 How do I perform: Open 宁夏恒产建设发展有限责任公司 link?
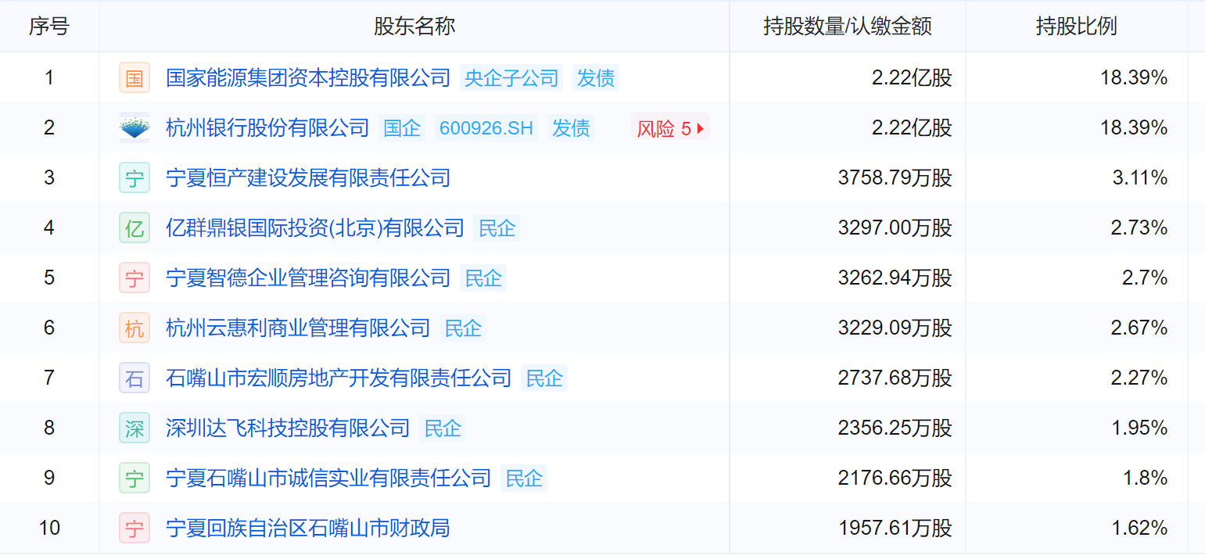click(x=308, y=177)
